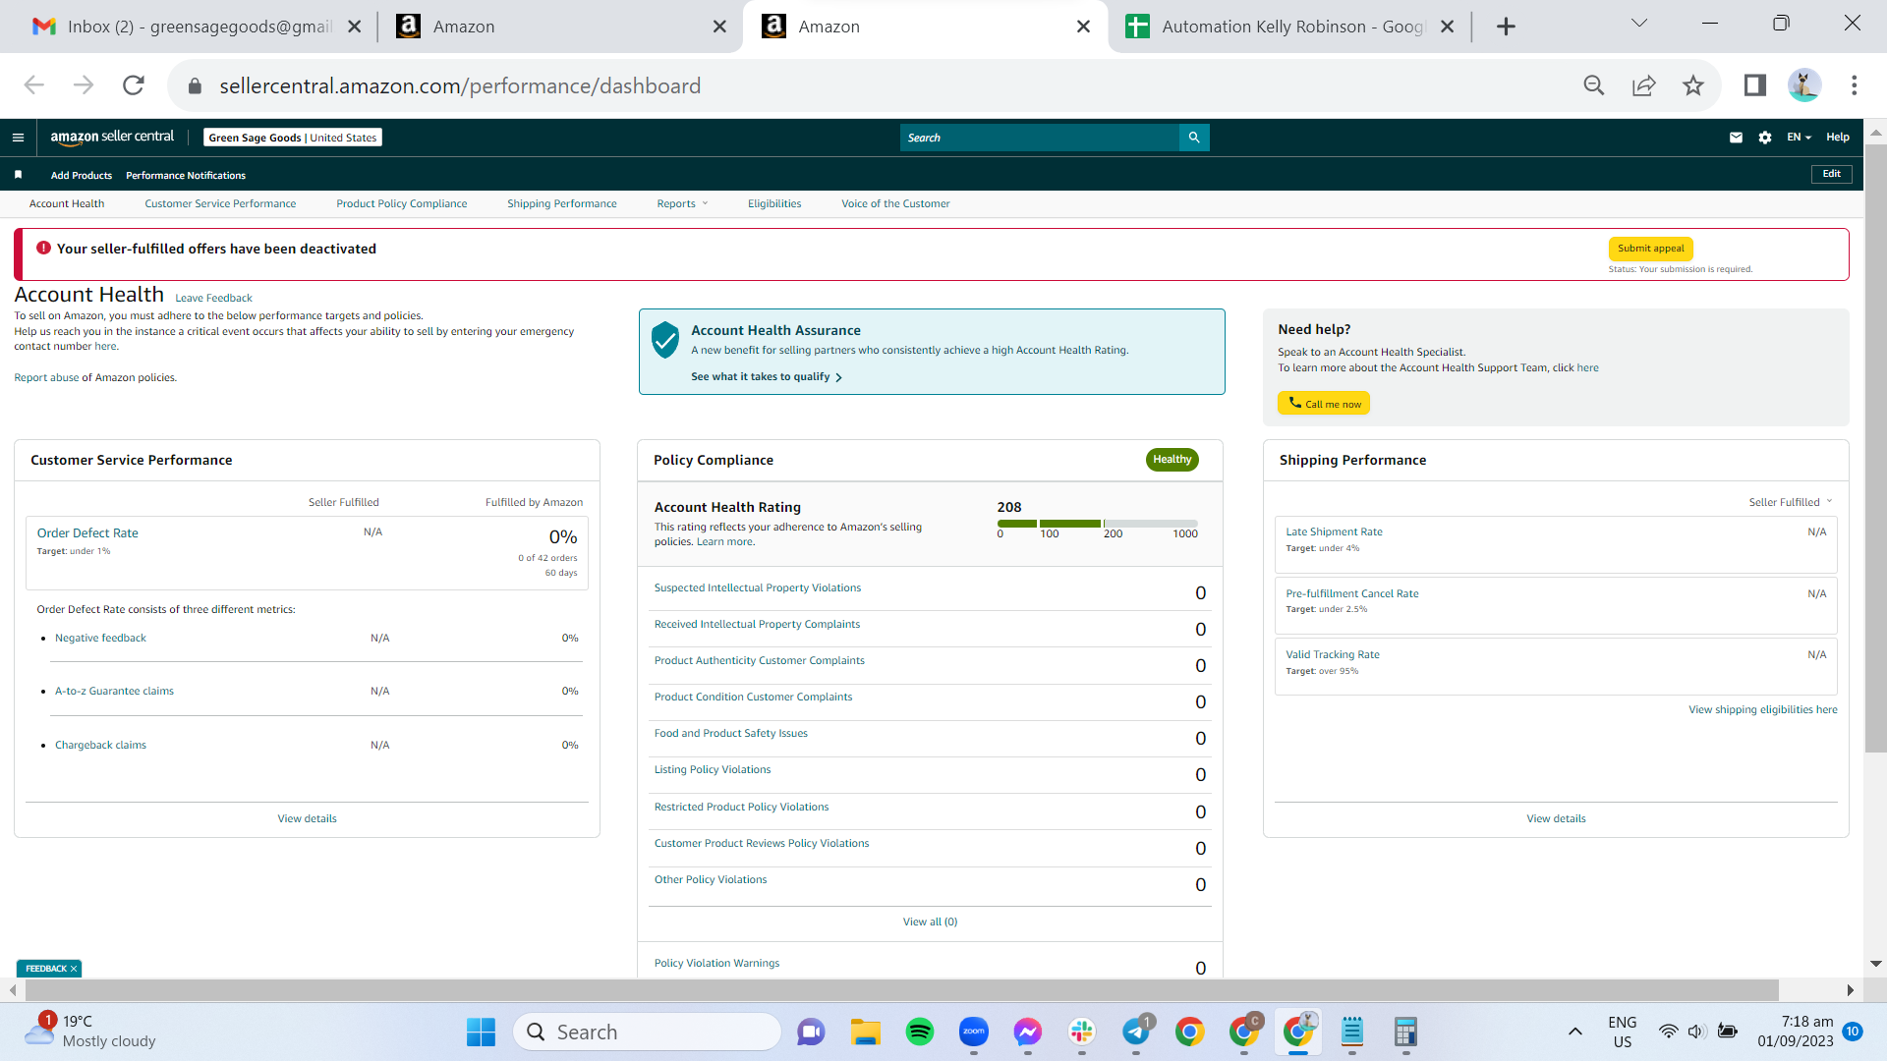Open the Windows Start menu
Image resolution: width=1887 pixels, height=1061 pixels.
(x=481, y=1032)
